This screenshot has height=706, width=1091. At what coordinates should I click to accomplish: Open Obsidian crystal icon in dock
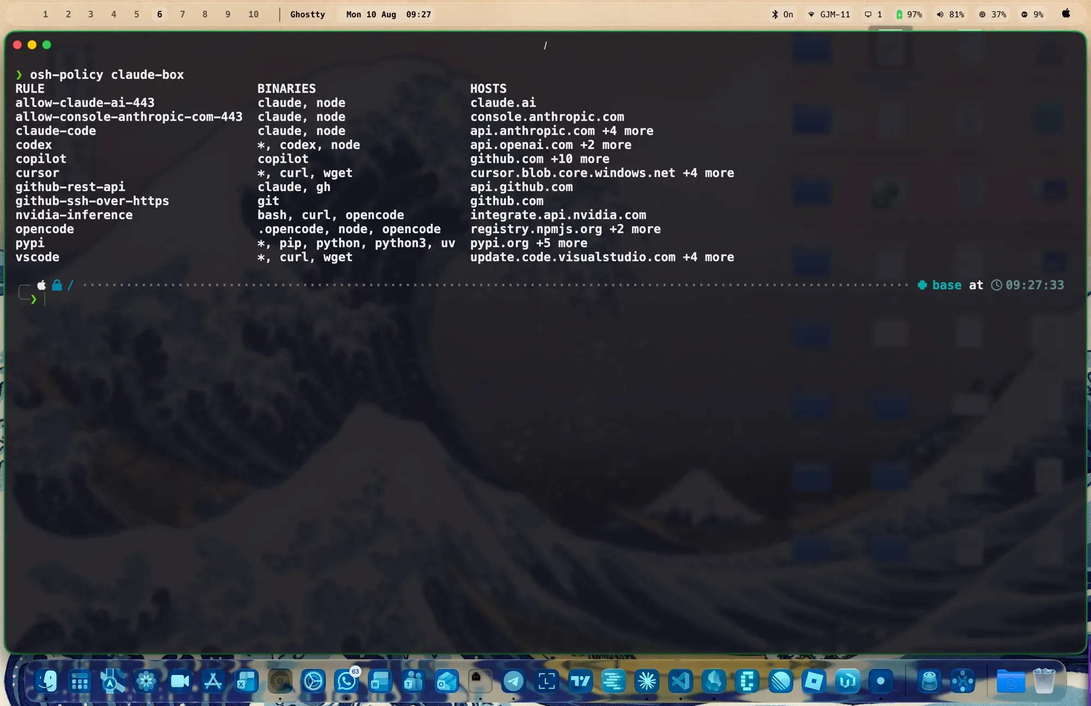pyautogui.click(x=714, y=681)
